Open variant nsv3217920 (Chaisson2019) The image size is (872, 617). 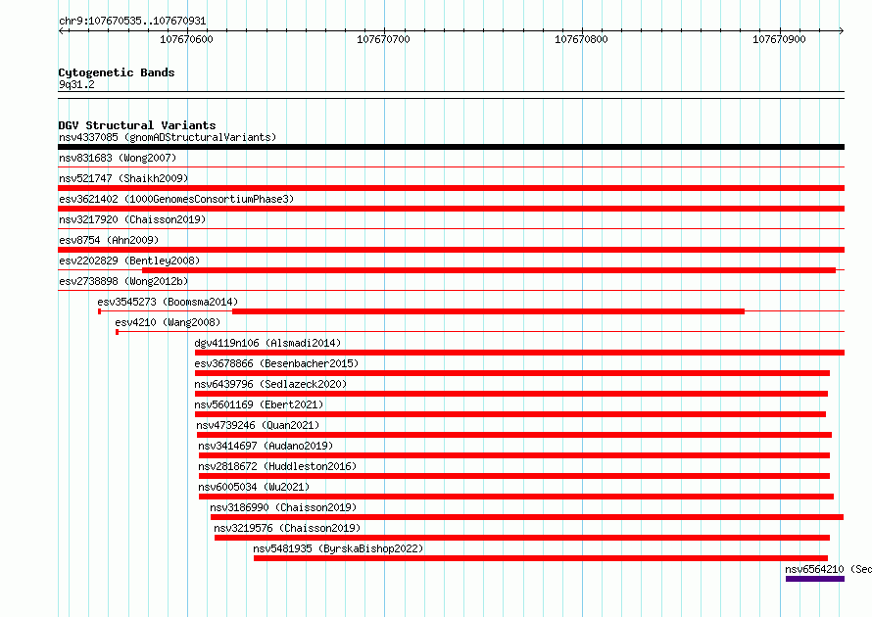click(x=132, y=219)
